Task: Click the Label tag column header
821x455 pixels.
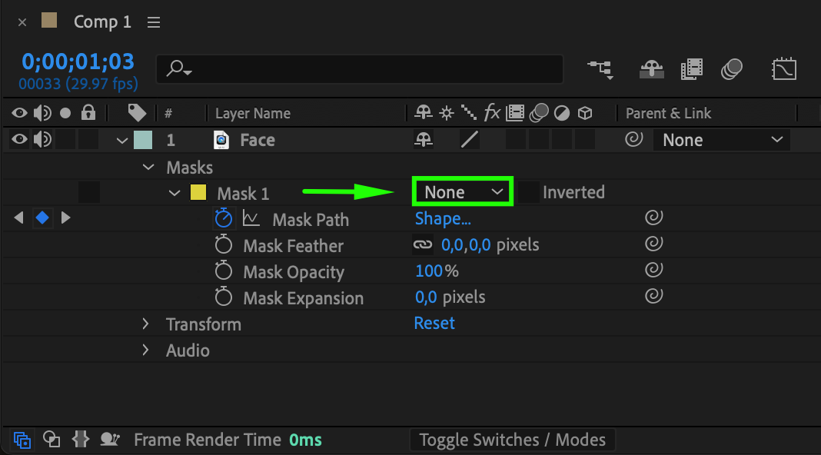Action: point(137,112)
